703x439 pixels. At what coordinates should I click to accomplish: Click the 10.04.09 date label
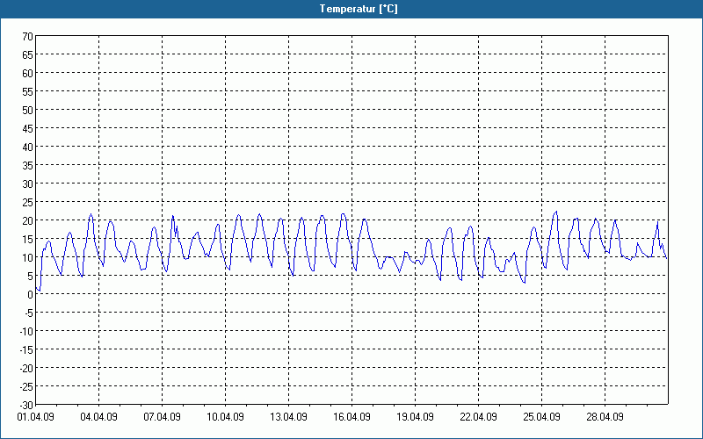(226, 417)
